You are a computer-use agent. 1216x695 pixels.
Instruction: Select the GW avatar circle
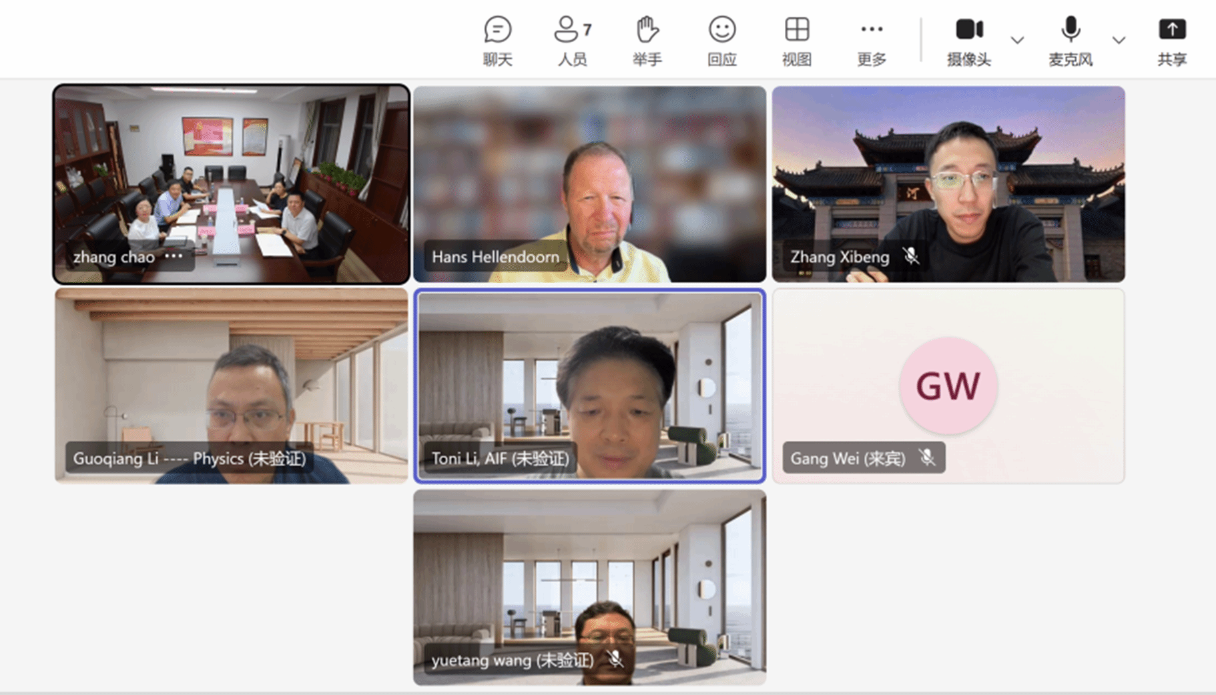pyautogui.click(x=948, y=386)
